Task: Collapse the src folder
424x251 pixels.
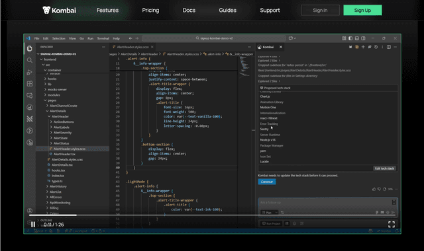Action: [x=46, y=65]
